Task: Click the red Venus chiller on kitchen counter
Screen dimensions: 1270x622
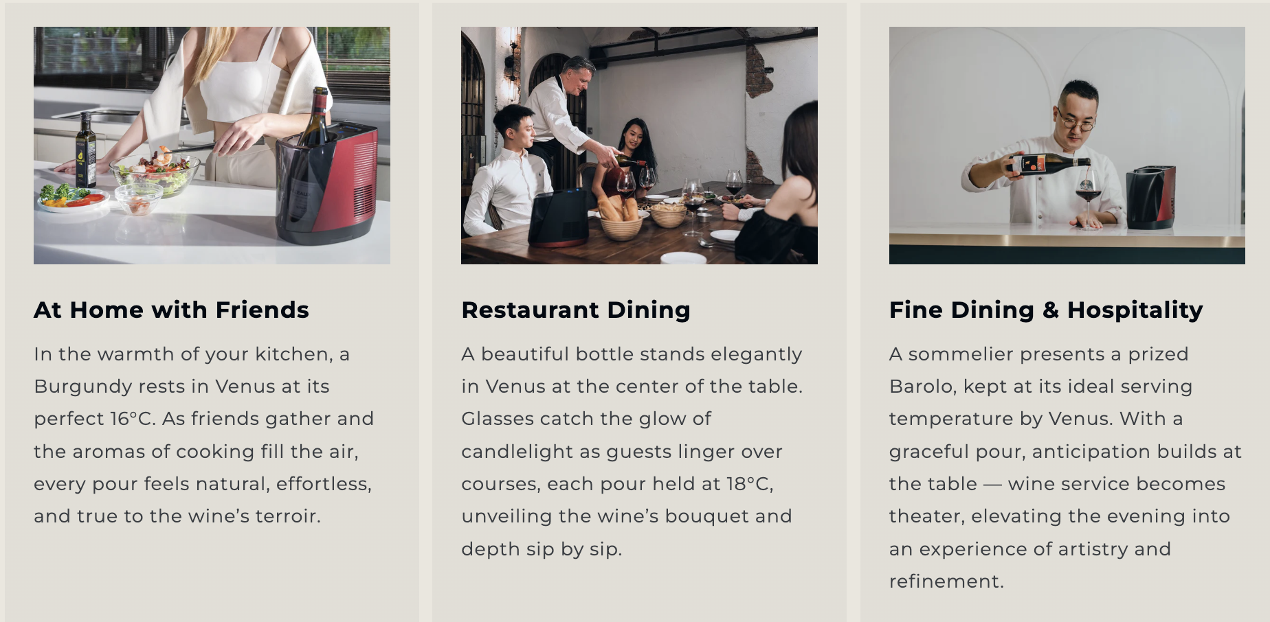Action: [327, 184]
